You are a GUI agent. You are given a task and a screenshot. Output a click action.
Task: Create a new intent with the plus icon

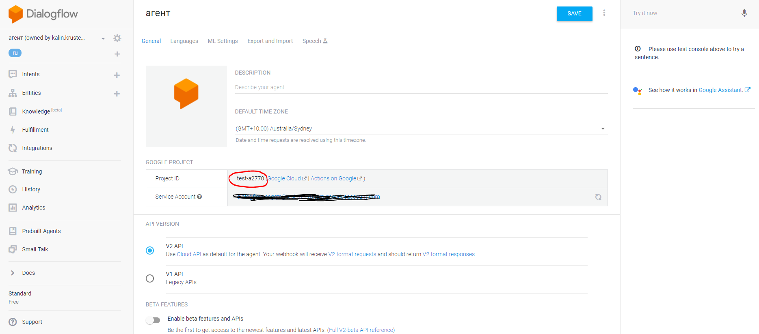point(117,75)
